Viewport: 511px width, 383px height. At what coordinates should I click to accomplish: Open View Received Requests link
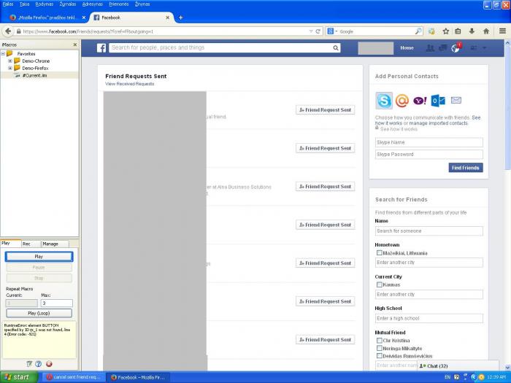point(130,84)
